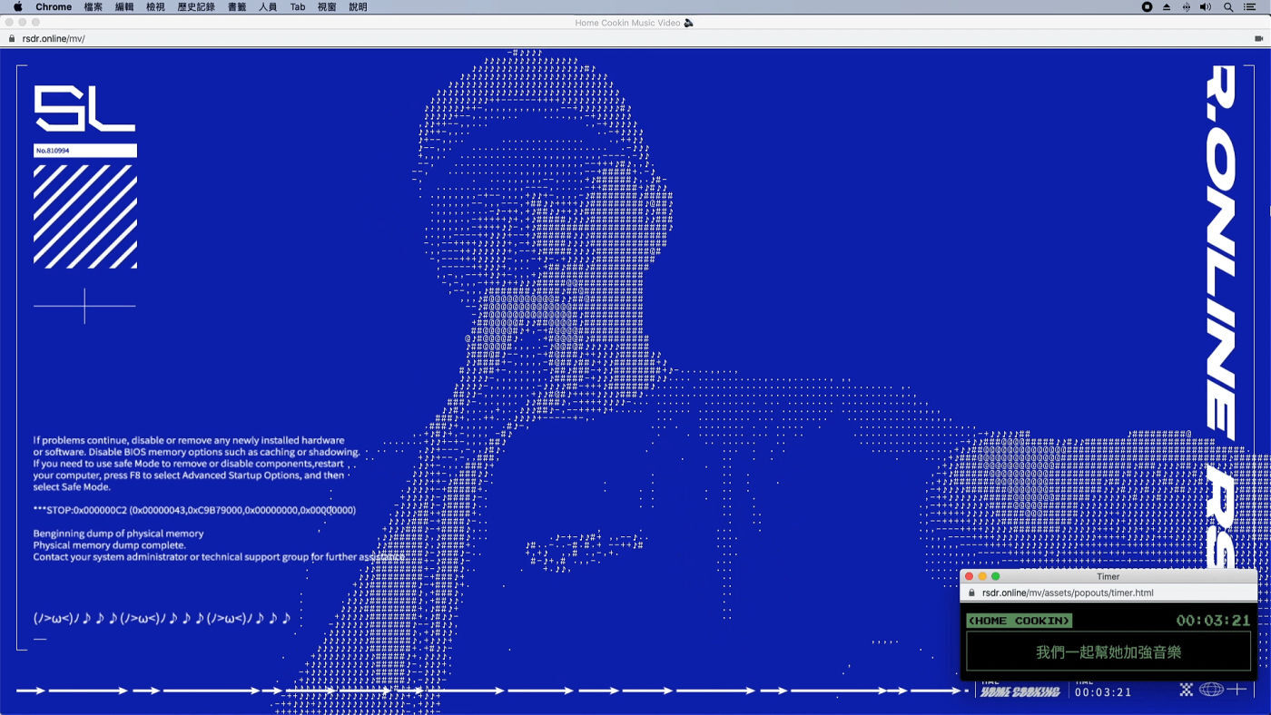Click the wireframe globe icon
Viewport: 1271px width, 715px height.
[x=1211, y=690]
